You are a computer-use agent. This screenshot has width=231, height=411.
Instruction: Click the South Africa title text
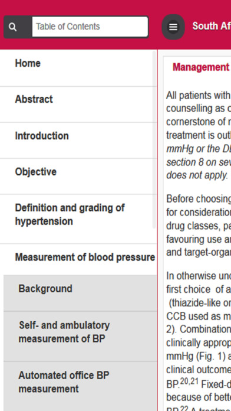(x=212, y=26)
